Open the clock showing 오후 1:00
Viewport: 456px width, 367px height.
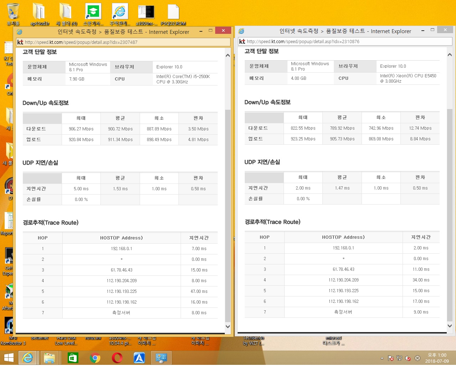[x=437, y=358]
